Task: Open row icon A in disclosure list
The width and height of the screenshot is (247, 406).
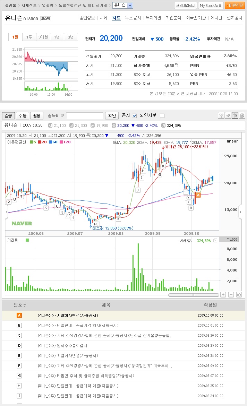Action: 19,316
